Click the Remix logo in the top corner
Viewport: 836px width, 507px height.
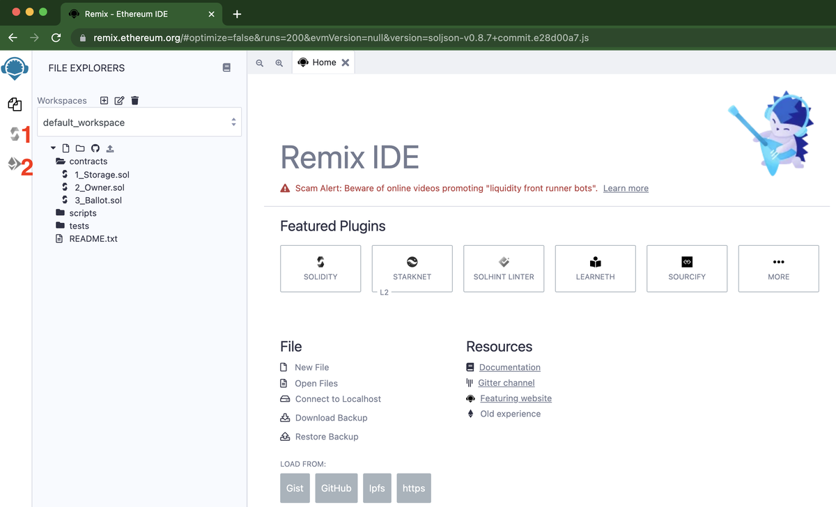point(15,68)
